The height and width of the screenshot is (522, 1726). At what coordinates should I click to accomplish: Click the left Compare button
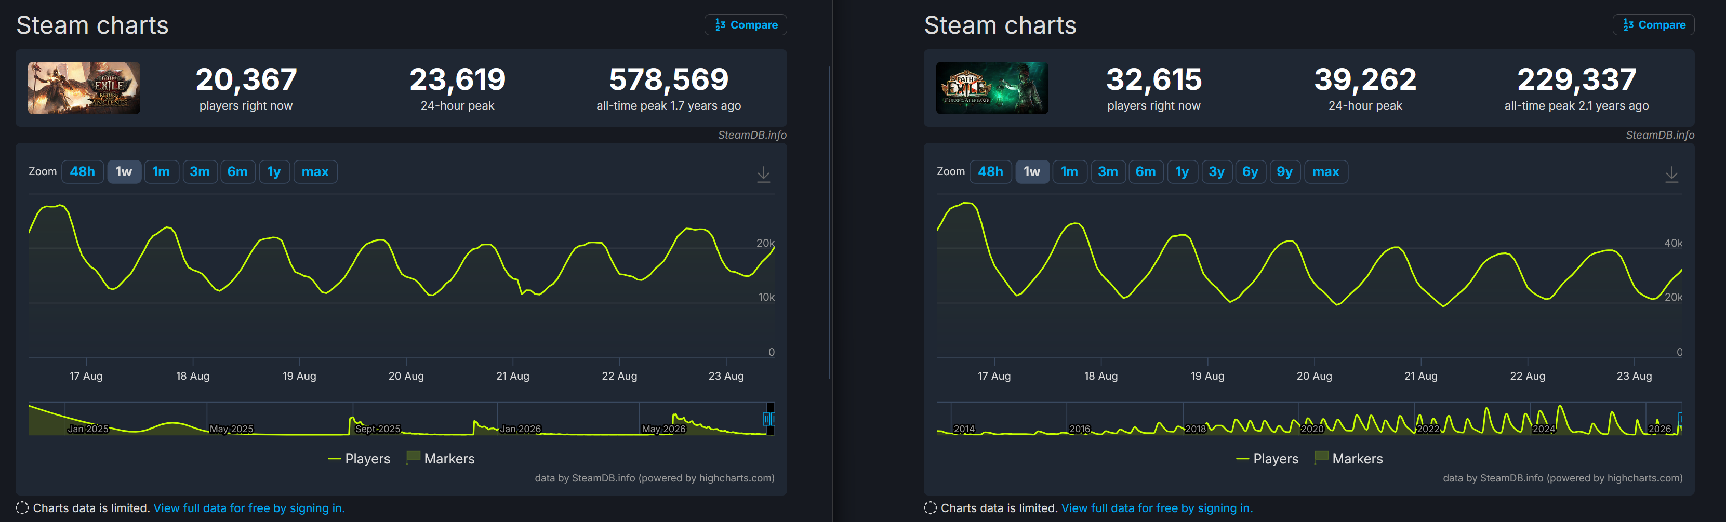745,25
